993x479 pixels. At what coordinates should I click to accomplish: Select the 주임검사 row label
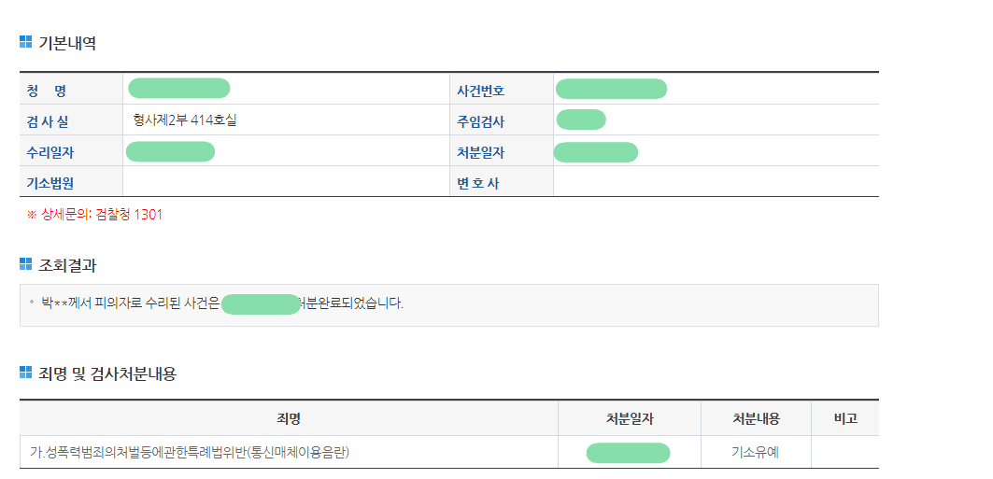click(480, 121)
